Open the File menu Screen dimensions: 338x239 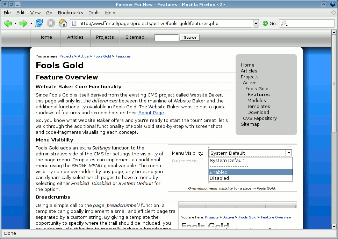coord(7,13)
